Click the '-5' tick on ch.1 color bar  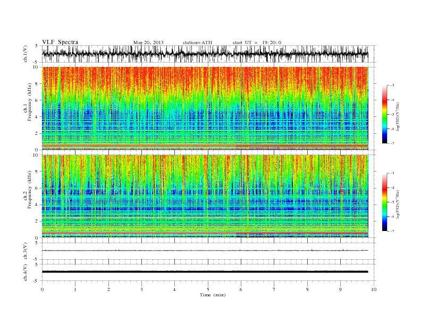[392, 115]
